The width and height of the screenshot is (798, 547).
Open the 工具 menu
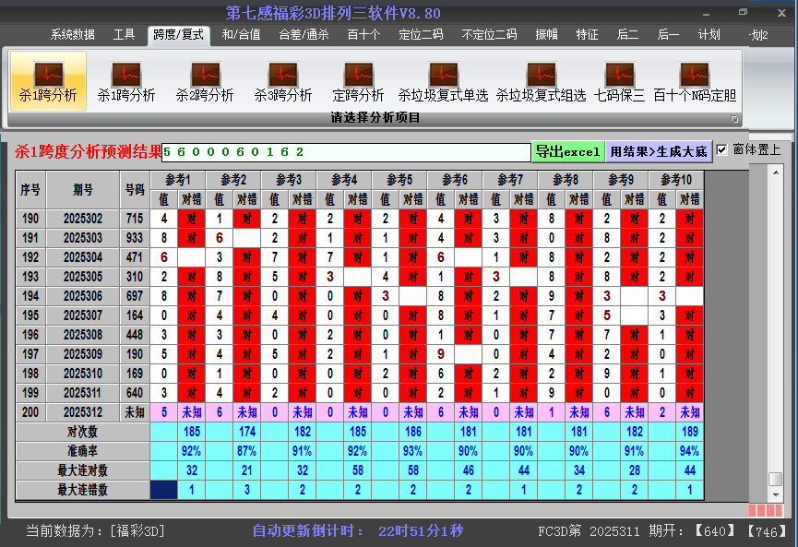124,33
